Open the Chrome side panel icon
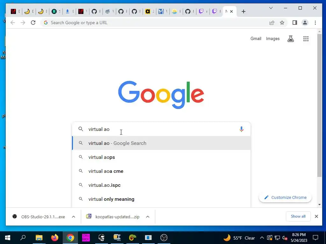This screenshot has width=326, height=244. point(294,23)
